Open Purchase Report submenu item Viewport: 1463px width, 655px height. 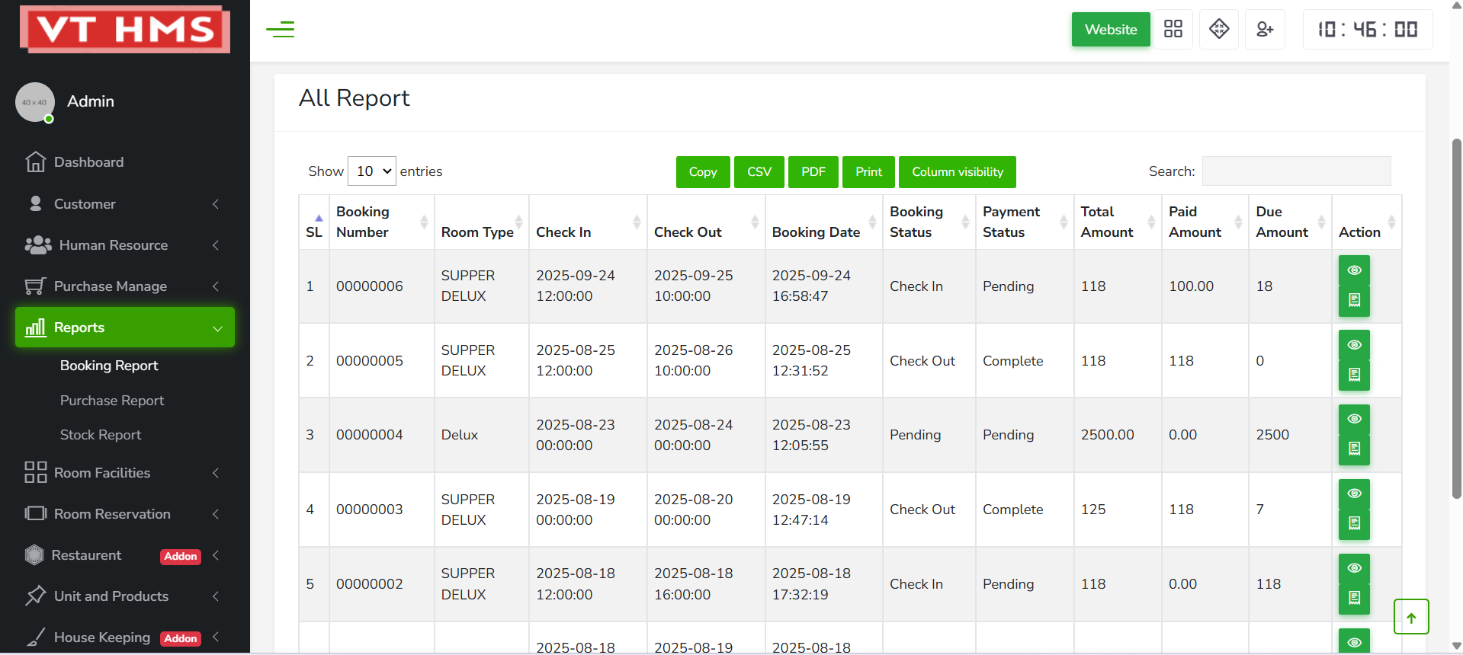coord(112,401)
